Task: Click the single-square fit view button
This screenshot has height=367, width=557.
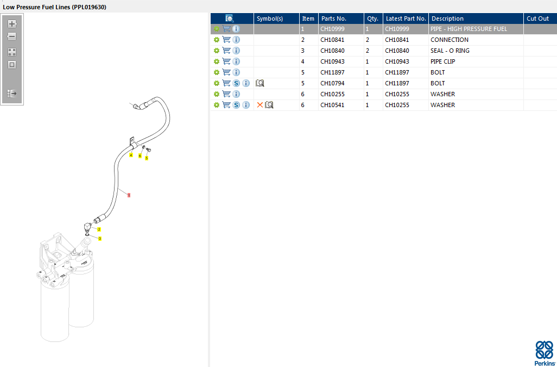Action: point(12,65)
